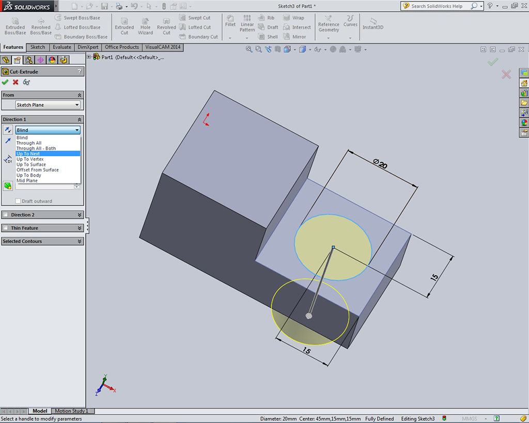The width and height of the screenshot is (529, 423).
Task: Switch to the Evaluate tab
Action: [61, 47]
